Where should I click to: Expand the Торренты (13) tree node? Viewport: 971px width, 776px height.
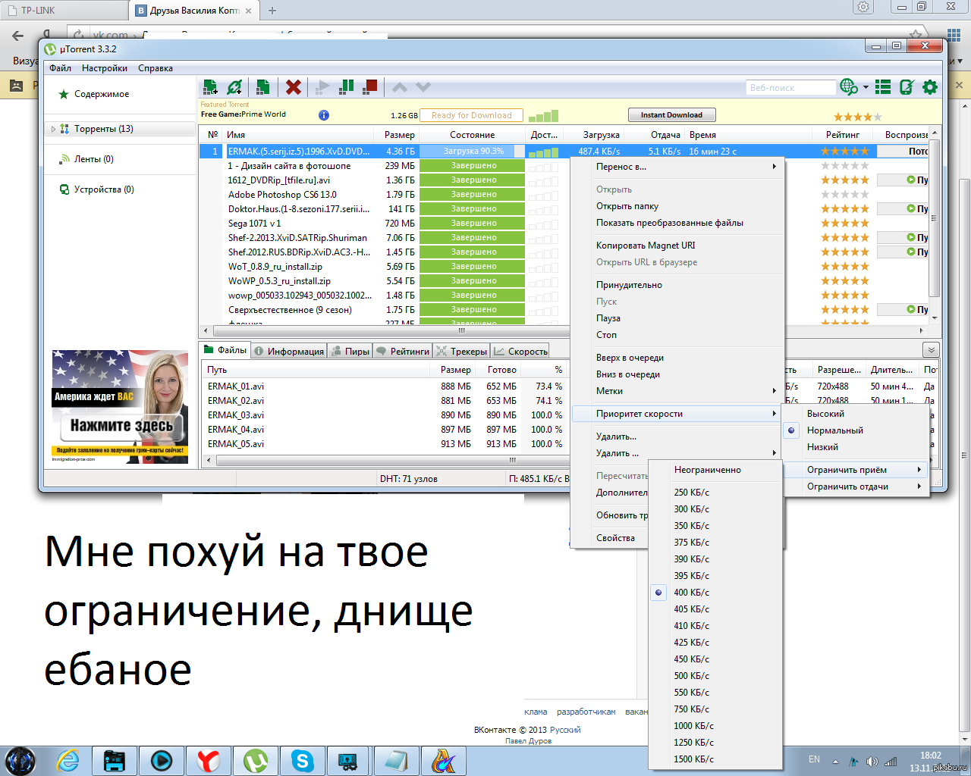(53, 129)
